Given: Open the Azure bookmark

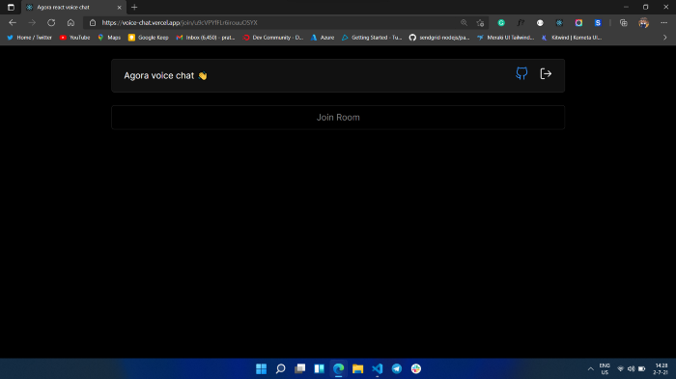Looking at the screenshot, I should click(323, 38).
